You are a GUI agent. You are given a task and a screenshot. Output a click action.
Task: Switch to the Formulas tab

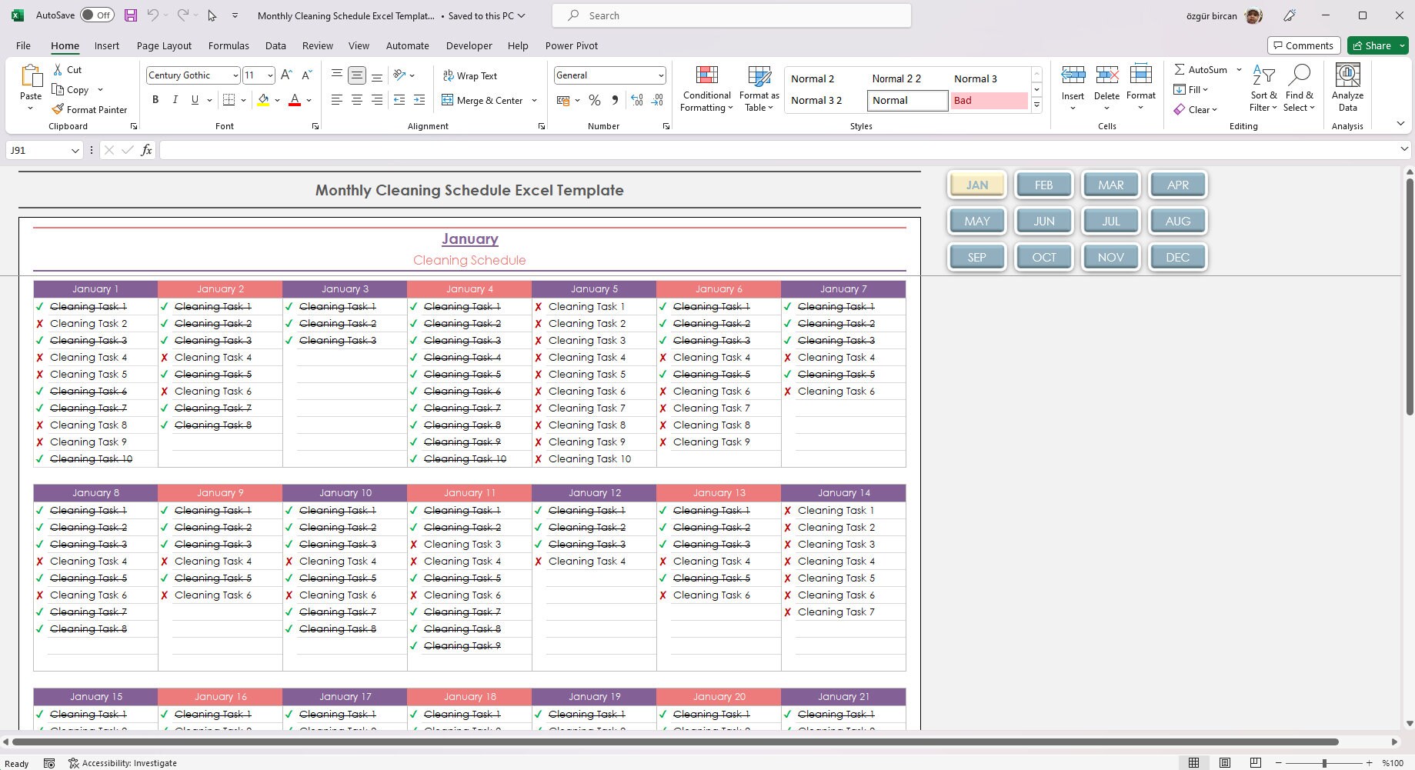[x=229, y=45]
